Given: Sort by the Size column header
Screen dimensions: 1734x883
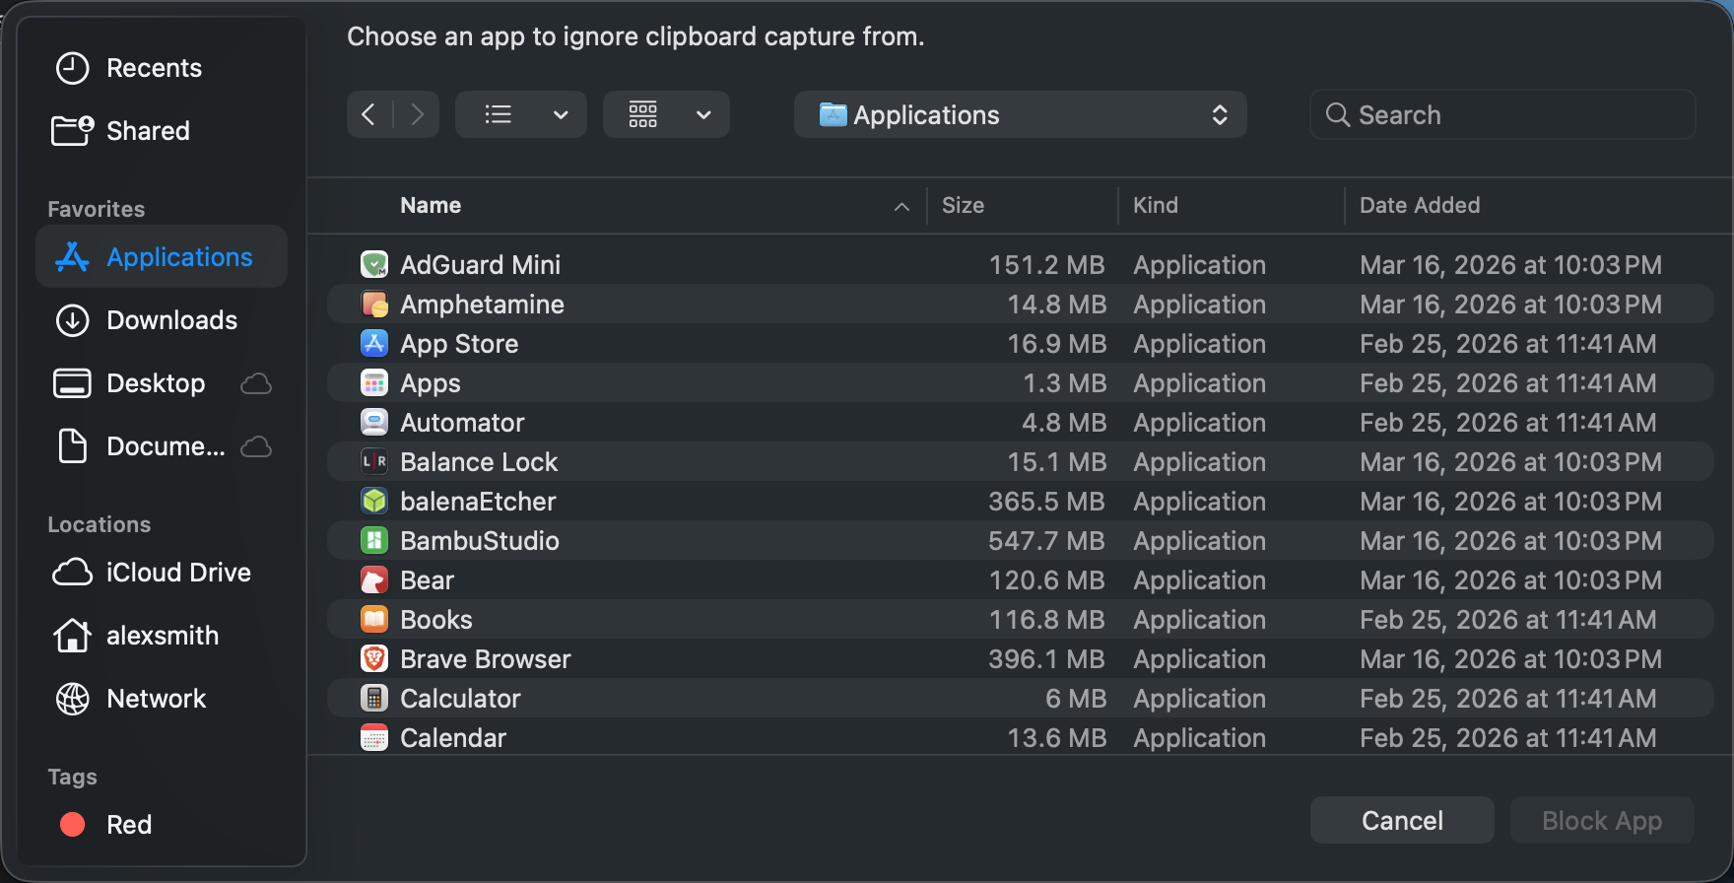Looking at the screenshot, I should 964,205.
